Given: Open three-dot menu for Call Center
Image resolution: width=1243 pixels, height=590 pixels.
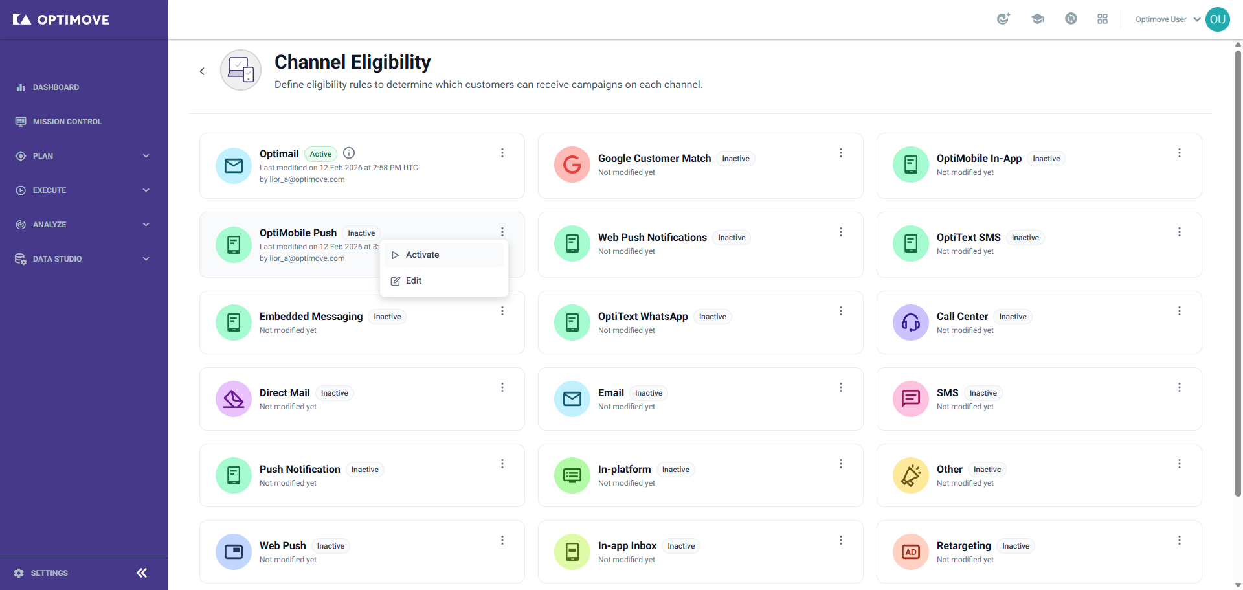Looking at the screenshot, I should point(1180,311).
